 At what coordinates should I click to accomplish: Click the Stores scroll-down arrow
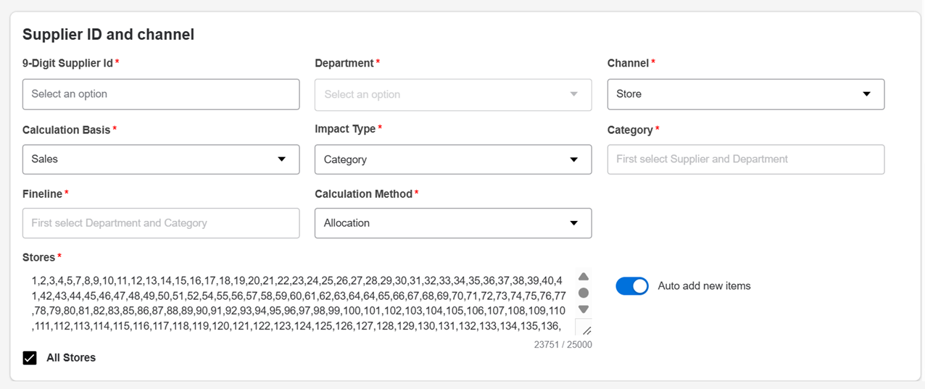584,309
